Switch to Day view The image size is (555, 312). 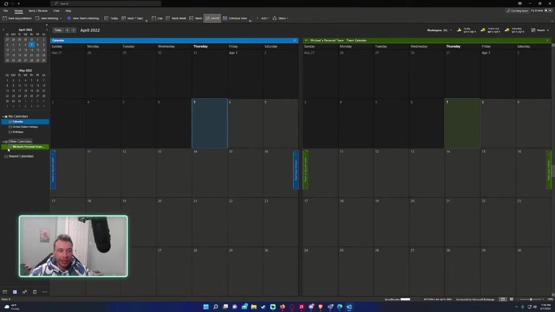(x=157, y=18)
